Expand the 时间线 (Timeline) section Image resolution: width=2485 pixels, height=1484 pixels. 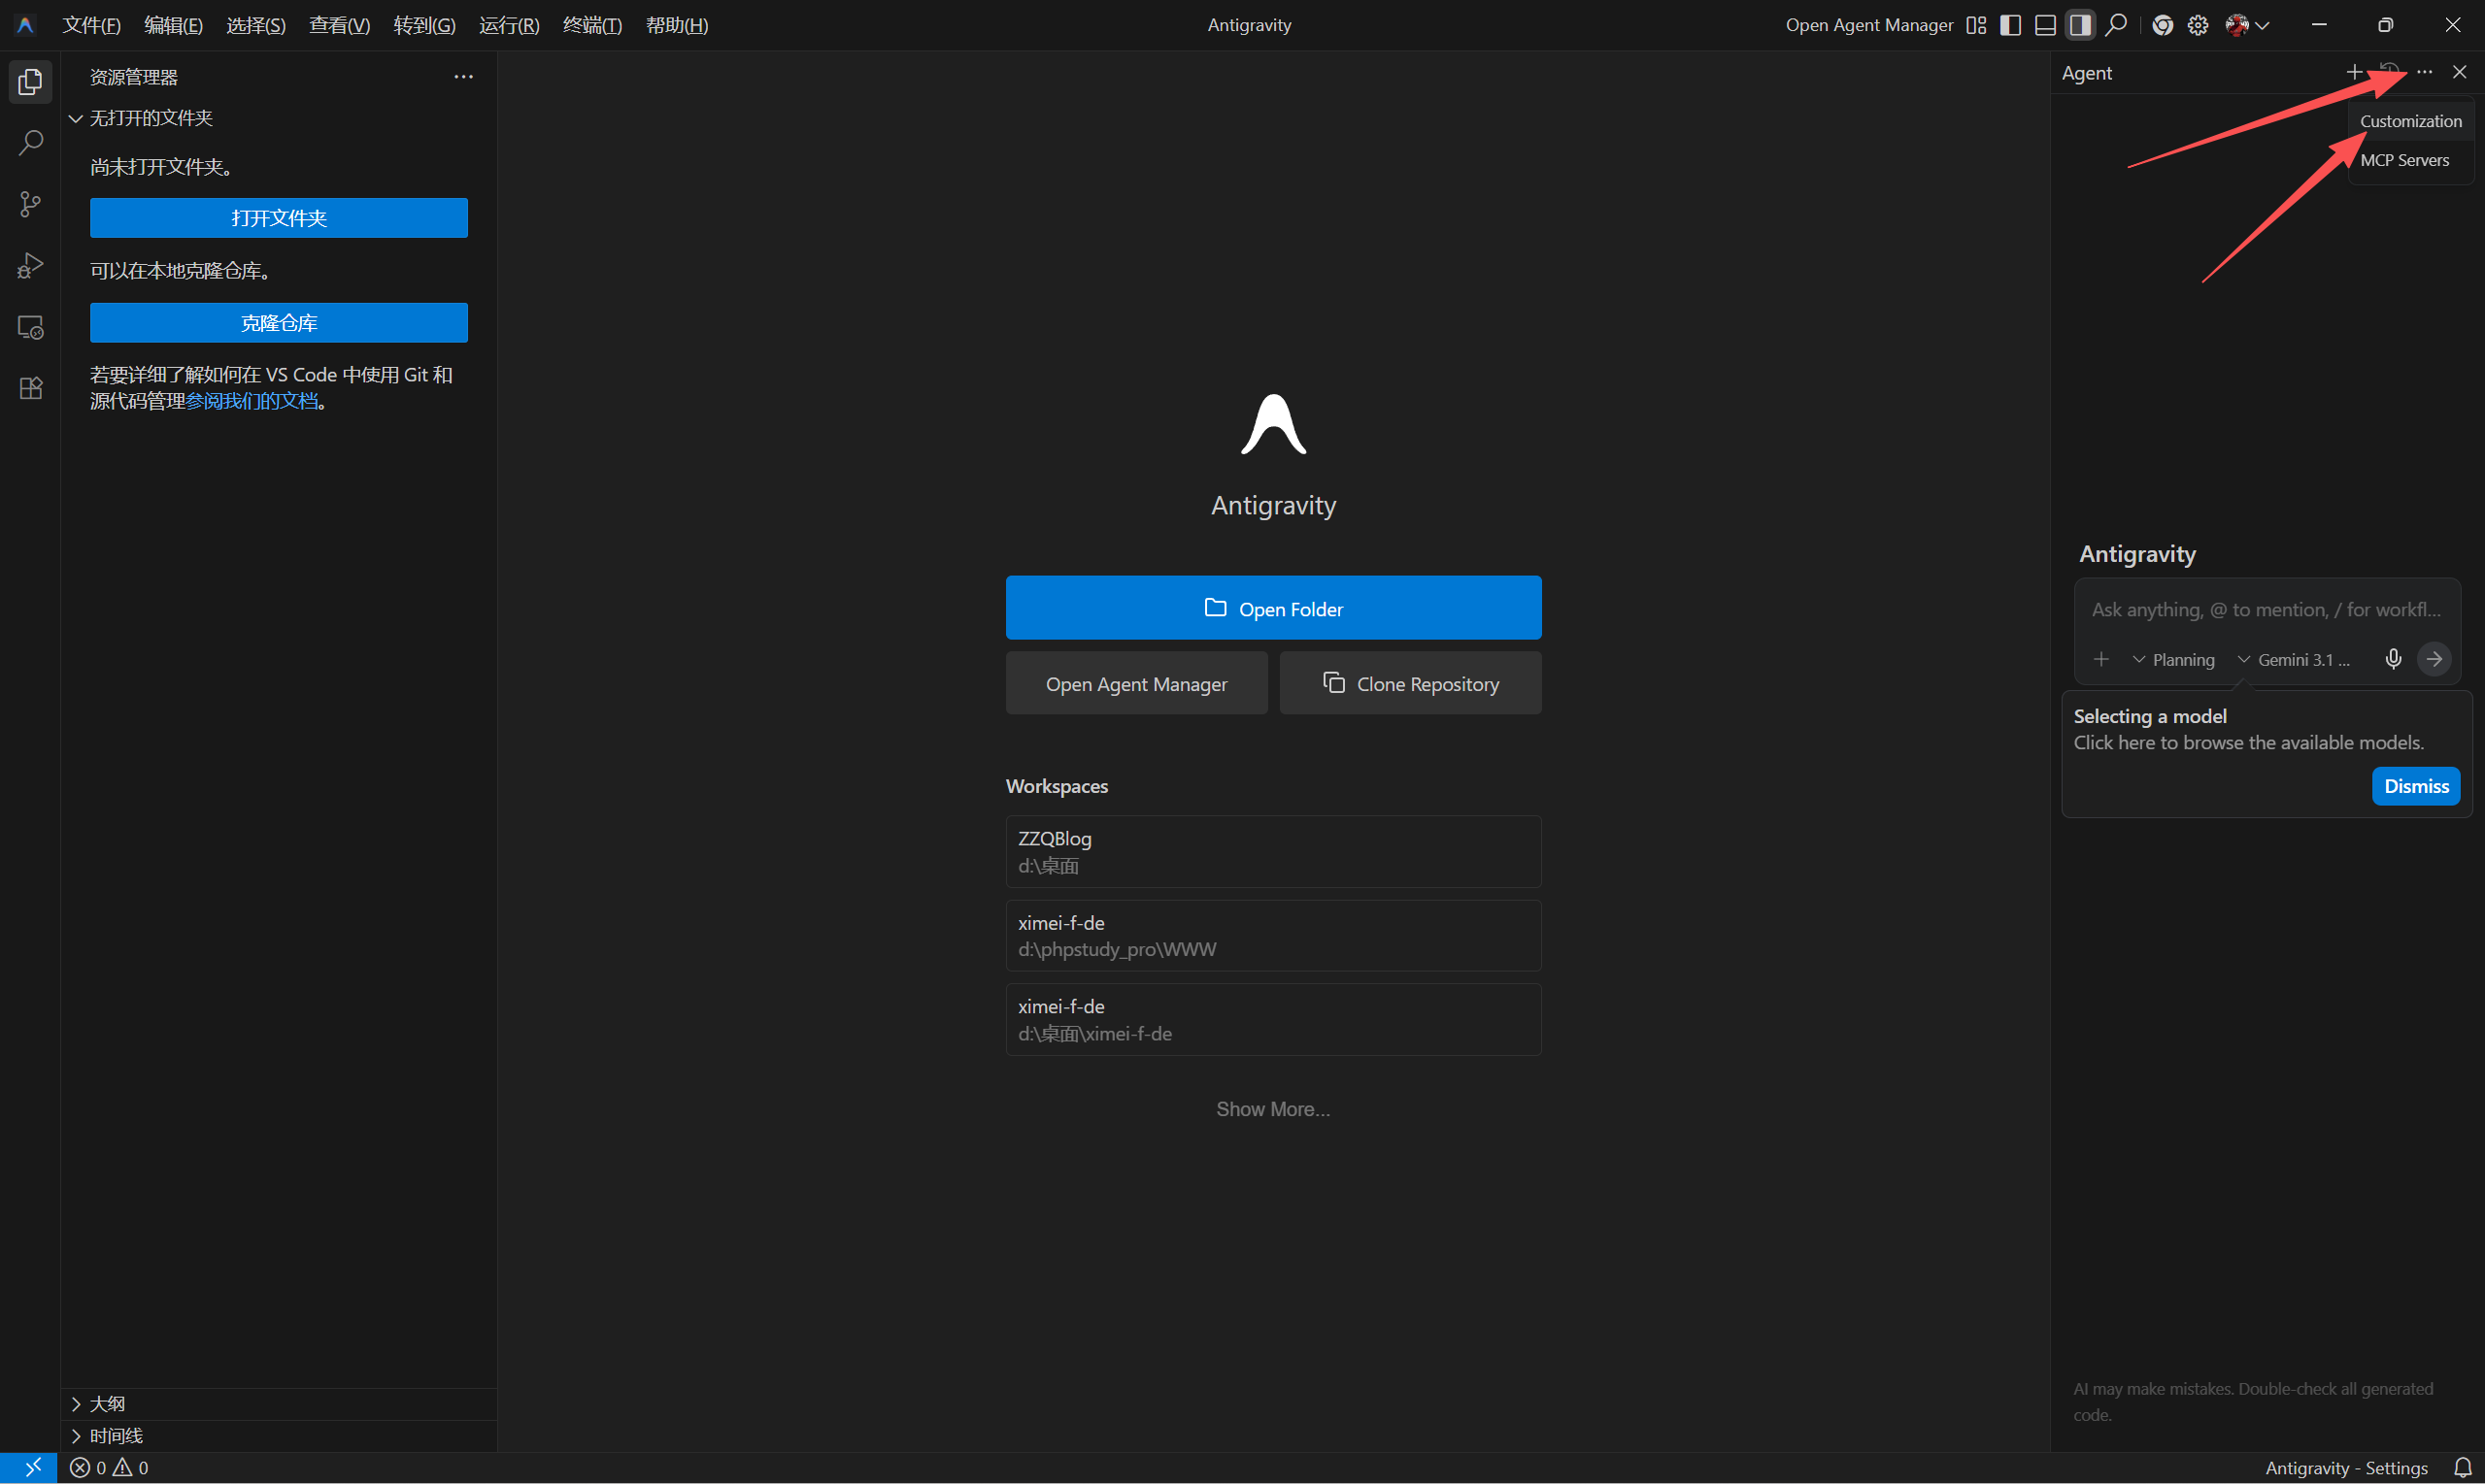coord(115,1435)
